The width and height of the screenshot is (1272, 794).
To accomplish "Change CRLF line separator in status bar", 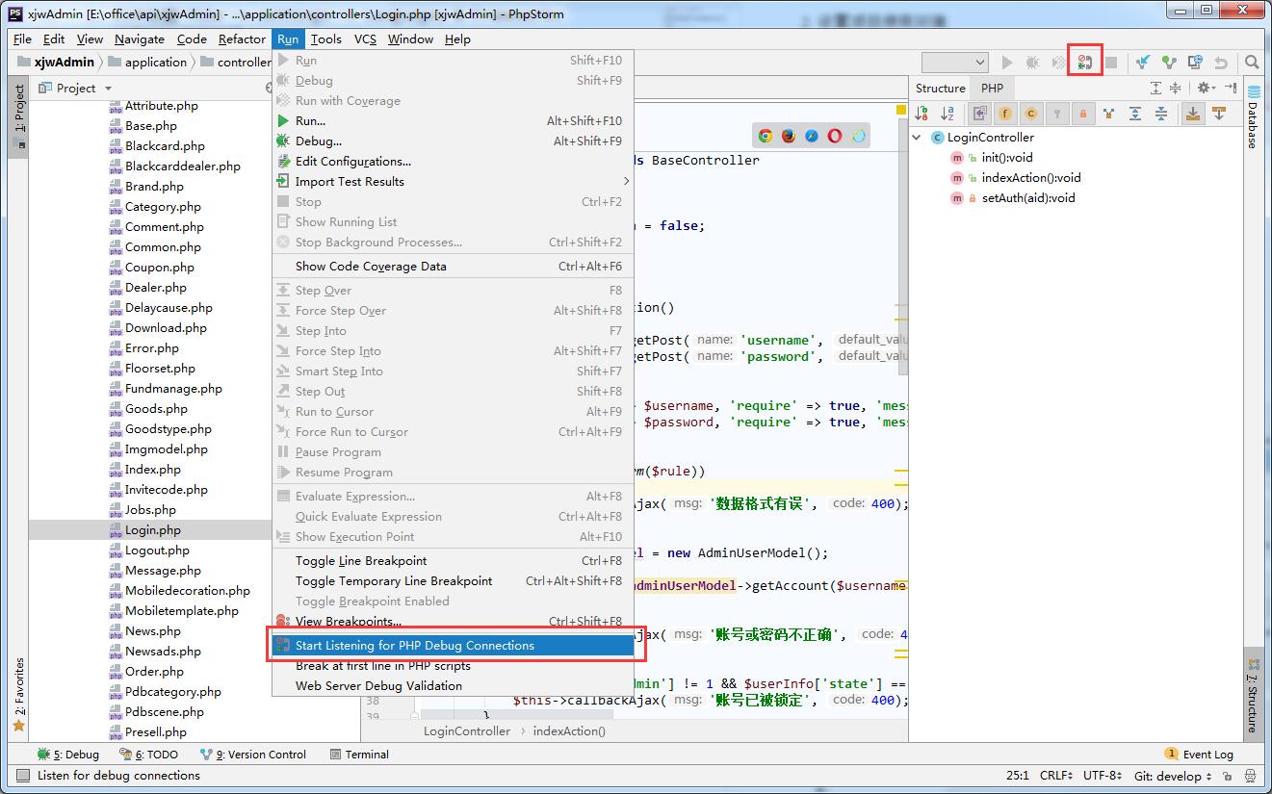I will pos(1057,776).
